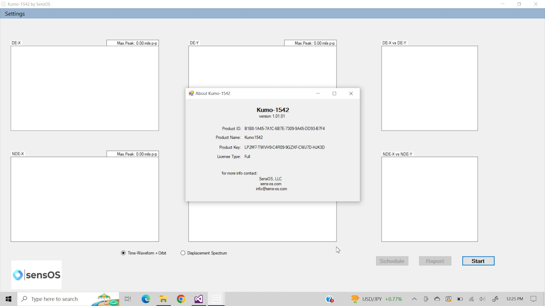
Task: Click the version 1.01.01 text
Action: pos(272,116)
